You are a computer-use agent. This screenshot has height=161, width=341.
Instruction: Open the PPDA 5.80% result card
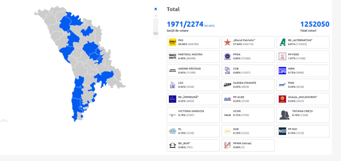coord(248,56)
